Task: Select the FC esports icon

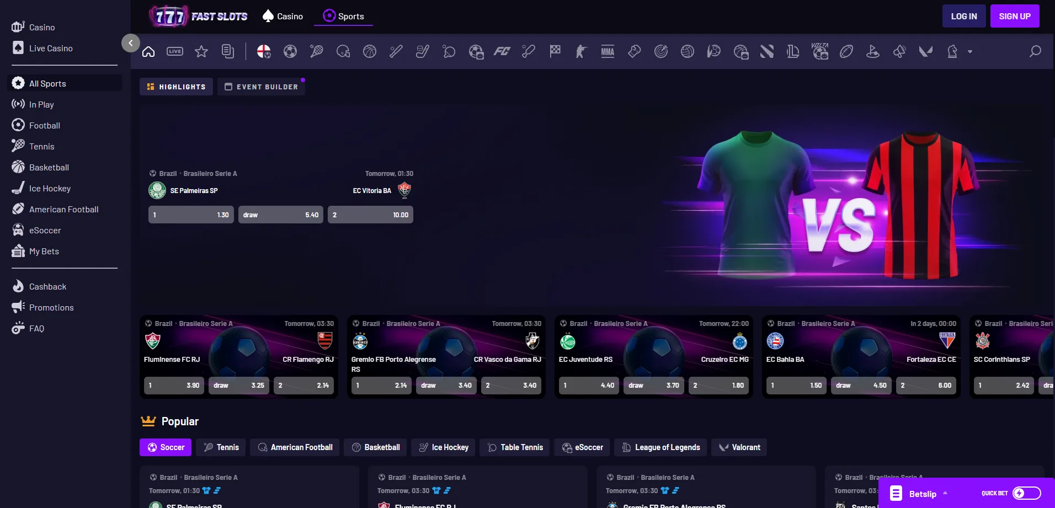Action: tap(502, 52)
